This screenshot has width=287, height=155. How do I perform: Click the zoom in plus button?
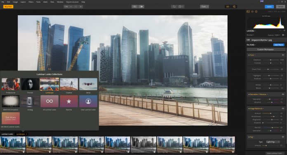tap(80, 7)
